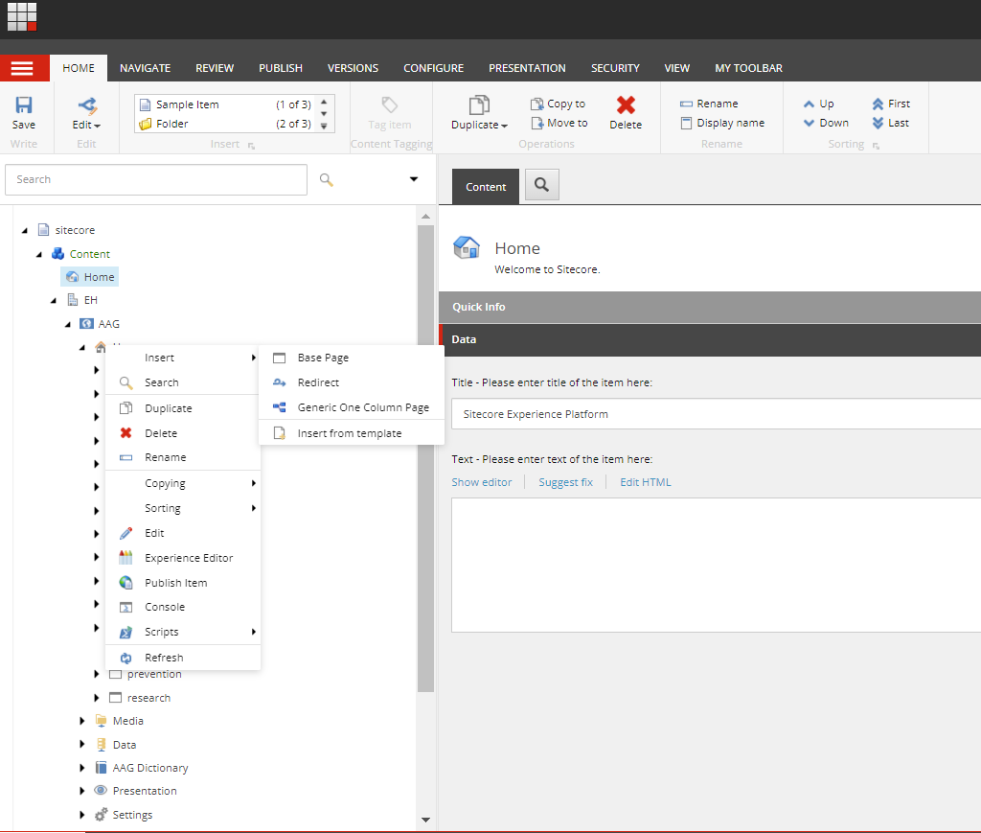Open the search tab magnifier icon
The width and height of the screenshot is (981, 833).
tap(542, 185)
